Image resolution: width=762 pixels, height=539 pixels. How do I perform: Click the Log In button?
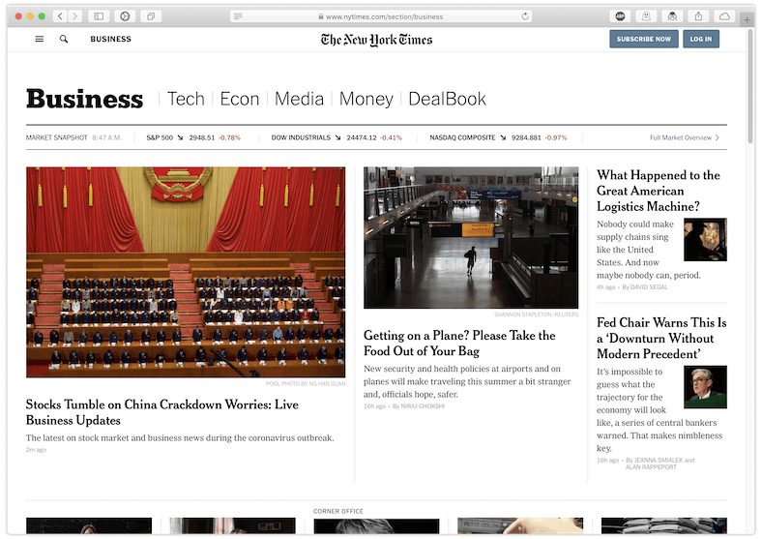coord(701,39)
